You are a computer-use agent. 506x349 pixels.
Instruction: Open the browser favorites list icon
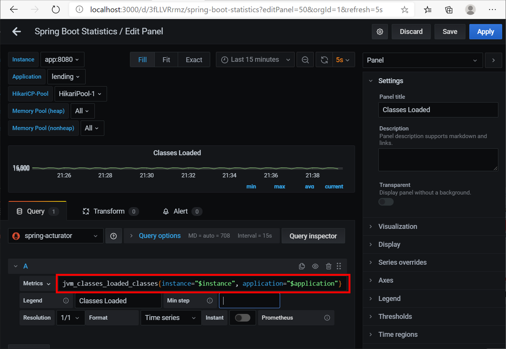428,10
